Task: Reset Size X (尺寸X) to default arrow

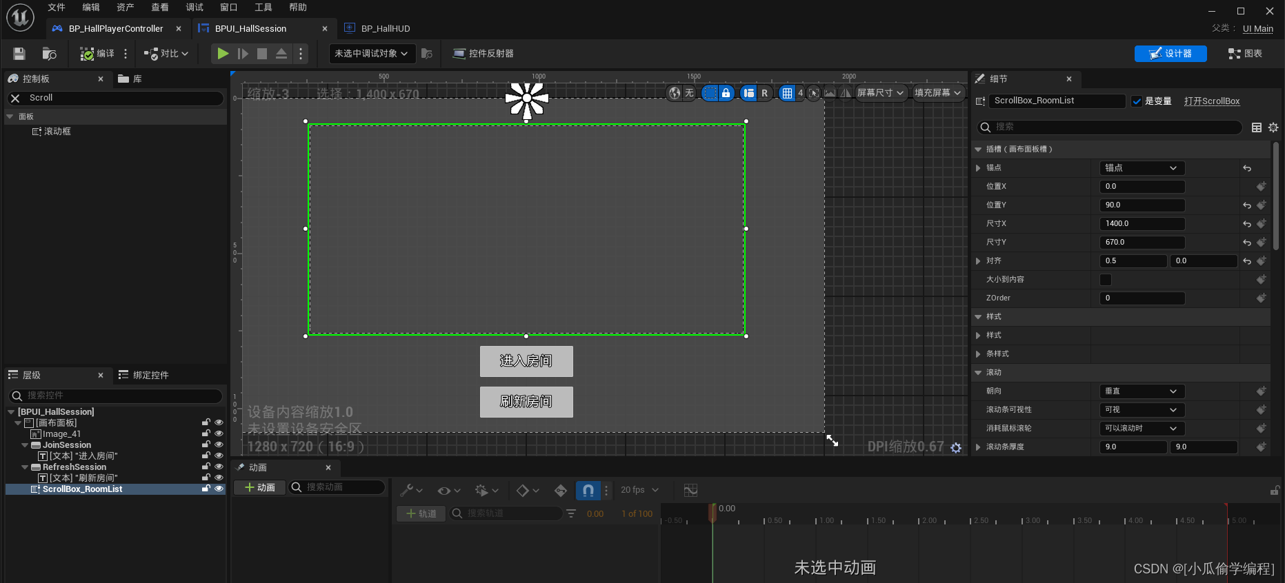Action: [1247, 224]
